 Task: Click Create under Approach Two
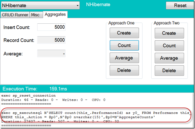click(169, 33)
